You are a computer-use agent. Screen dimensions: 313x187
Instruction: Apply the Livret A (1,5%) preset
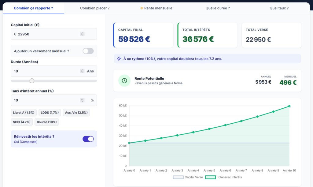tap(24, 113)
